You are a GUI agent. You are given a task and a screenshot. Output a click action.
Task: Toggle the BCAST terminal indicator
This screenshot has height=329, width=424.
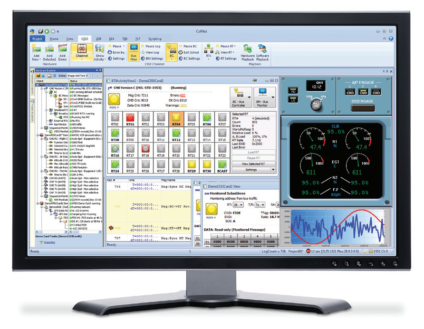point(222,164)
